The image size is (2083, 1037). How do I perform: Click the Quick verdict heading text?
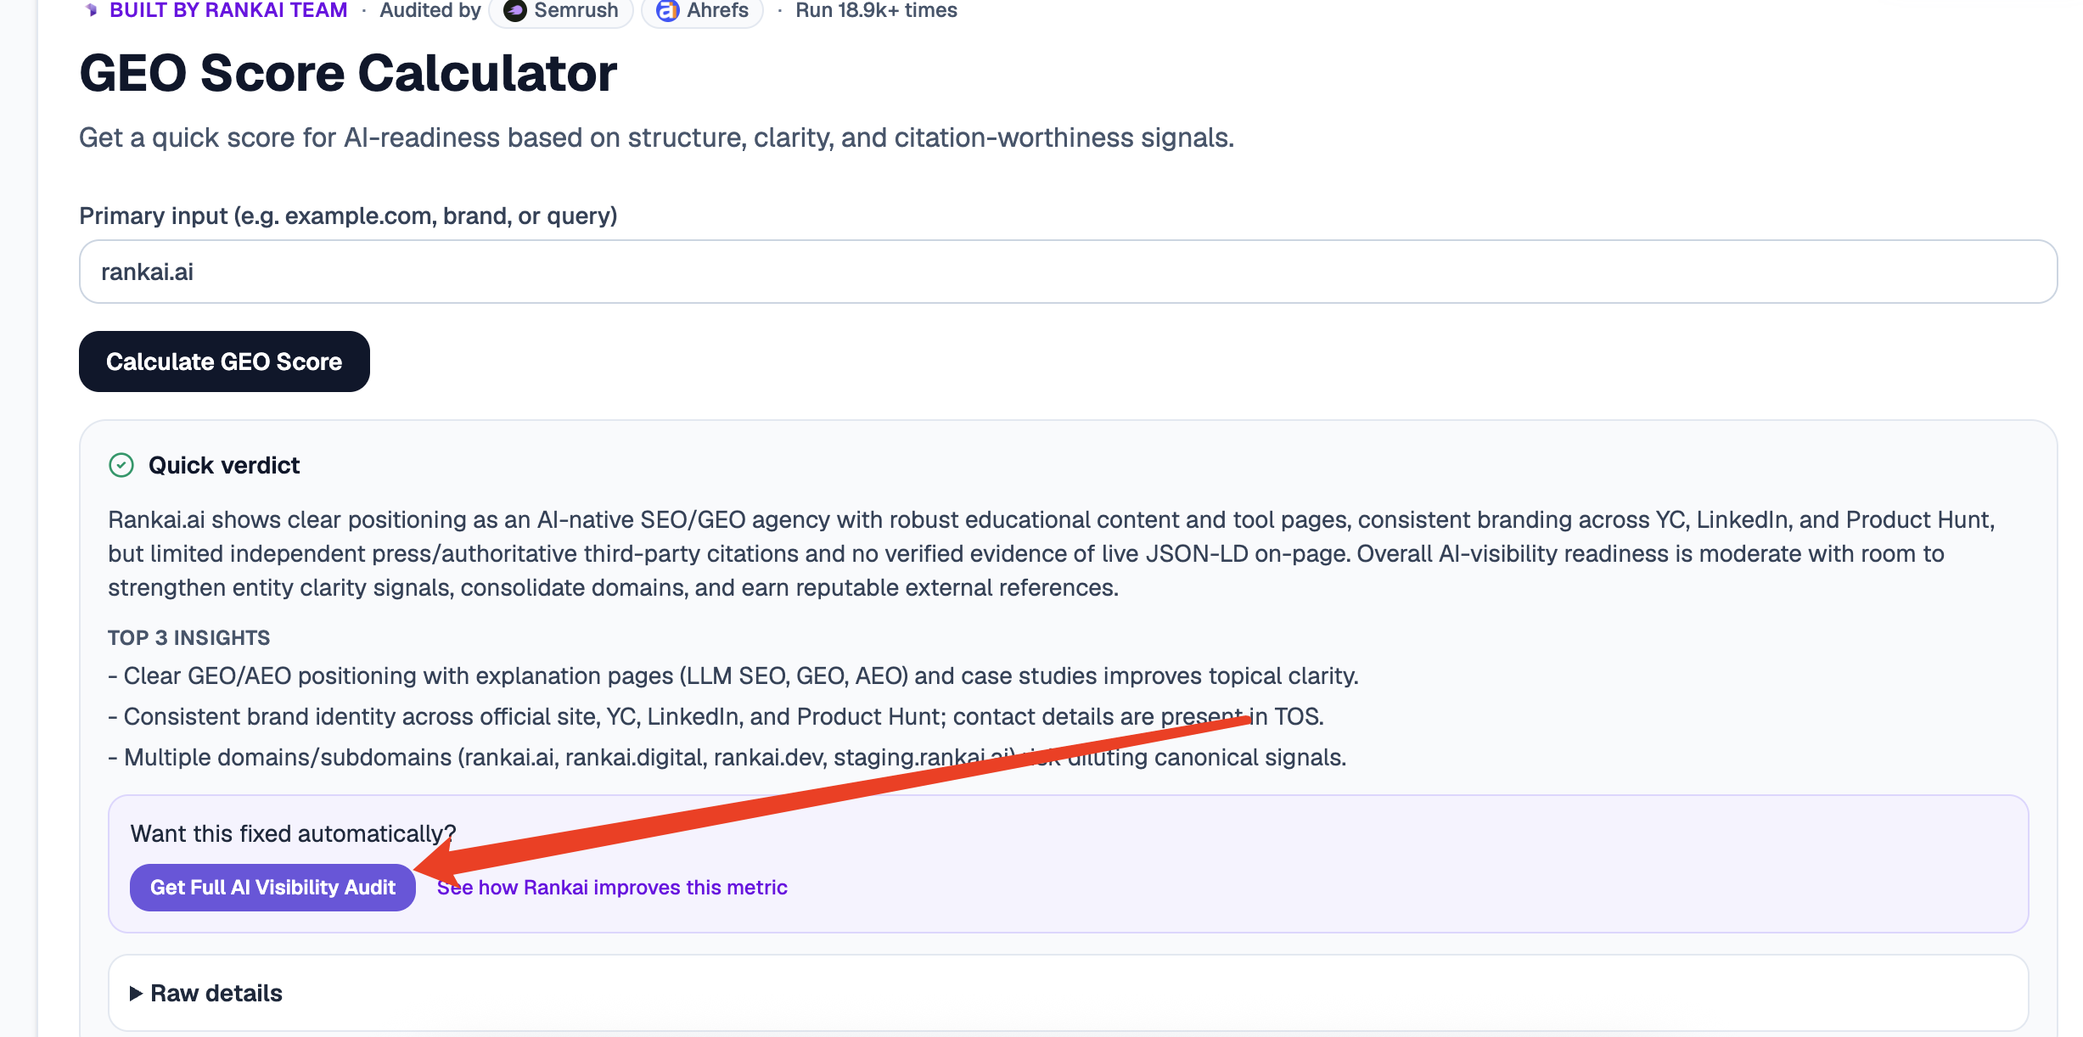(224, 465)
